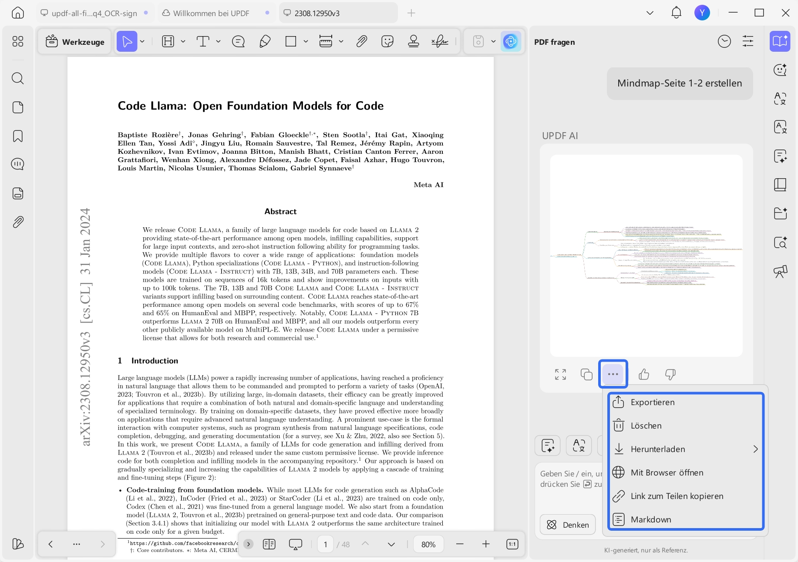798x562 pixels.
Task: Choose Mit Browser öffnen
Action: tap(686, 472)
